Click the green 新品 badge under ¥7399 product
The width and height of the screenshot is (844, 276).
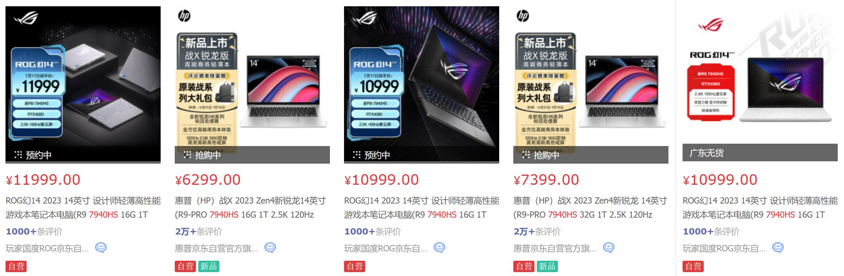click(x=547, y=266)
